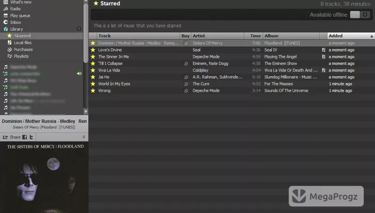Open album Sounds Of The Universe

286,91
